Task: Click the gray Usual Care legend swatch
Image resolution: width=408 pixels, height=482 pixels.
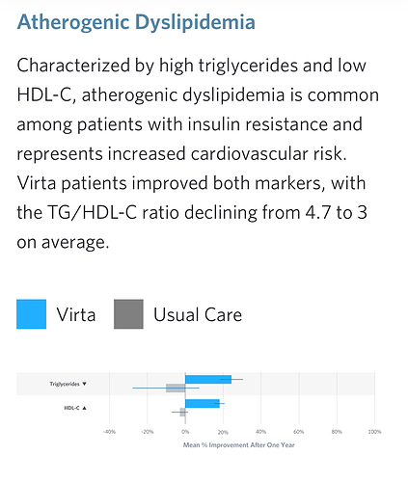Action: coord(128,314)
